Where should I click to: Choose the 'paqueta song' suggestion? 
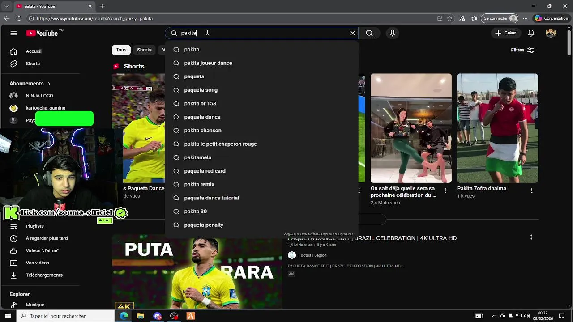(261, 90)
